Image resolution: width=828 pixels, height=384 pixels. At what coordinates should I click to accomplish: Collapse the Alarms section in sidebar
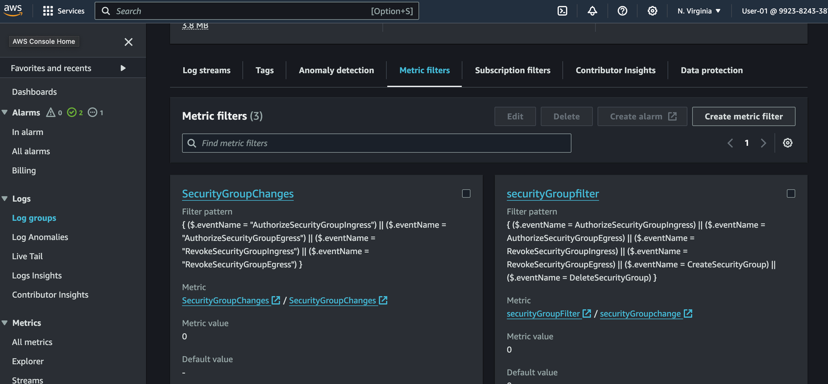point(5,112)
